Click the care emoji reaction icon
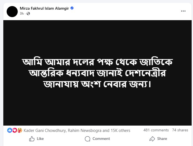Screen dimensions: 193x146 (x=20, y=130)
